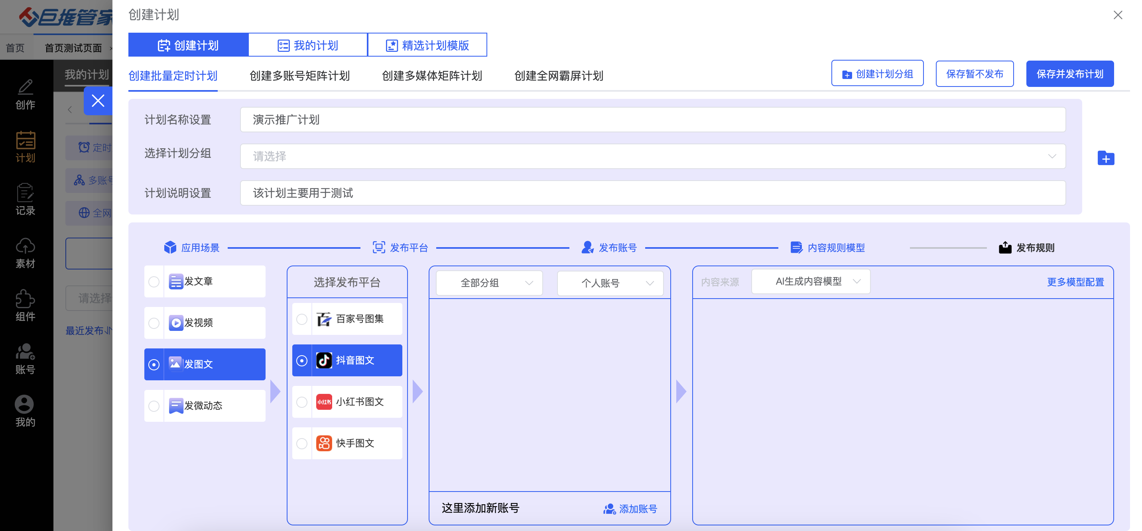Click the 计划名称设置 input field
The width and height of the screenshot is (1142, 531).
tap(652, 120)
